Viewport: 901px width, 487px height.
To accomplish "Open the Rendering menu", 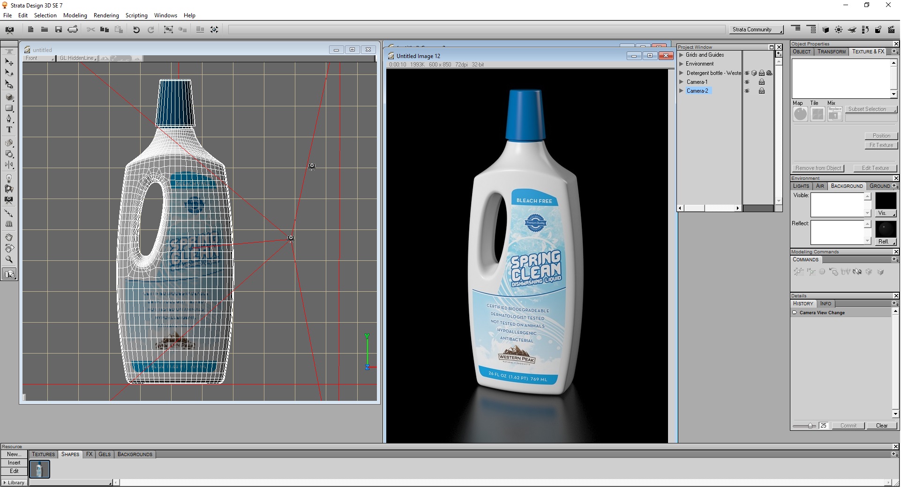I will click(x=106, y=15).
